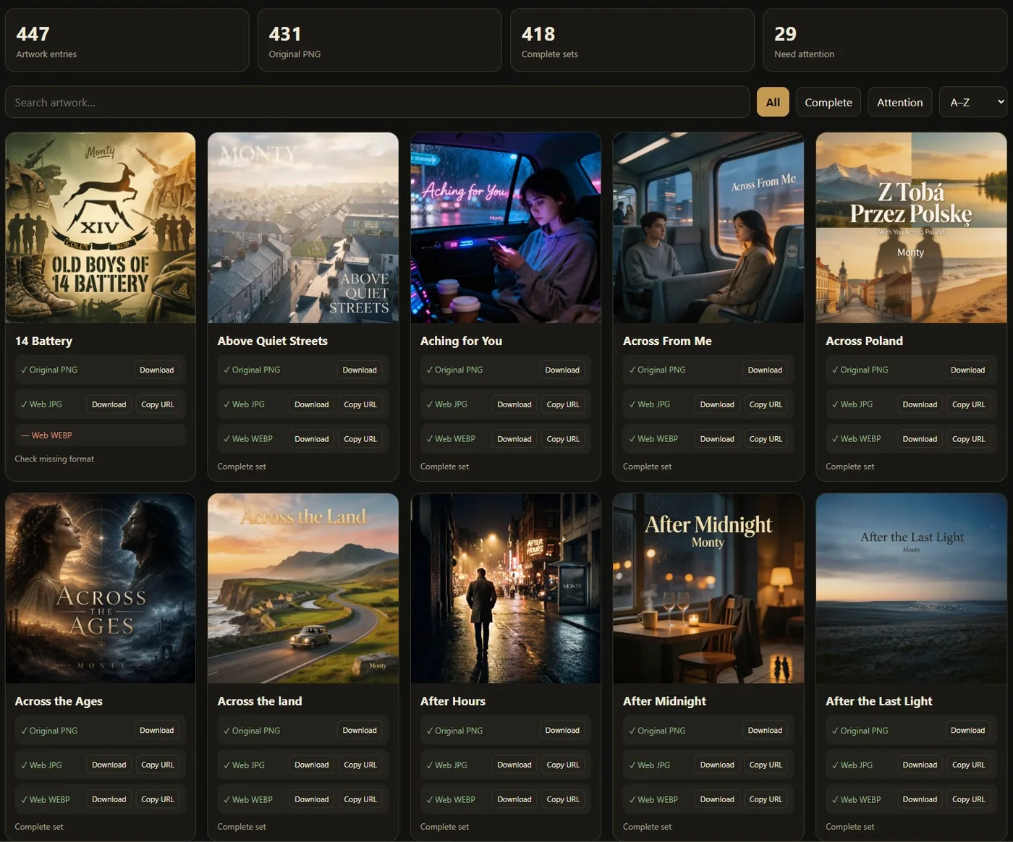Open the 14 Battery artwork thumbnail

coord(101,228)
